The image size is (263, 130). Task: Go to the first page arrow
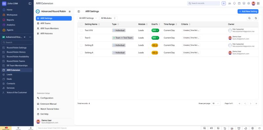[x=239, y=103]
